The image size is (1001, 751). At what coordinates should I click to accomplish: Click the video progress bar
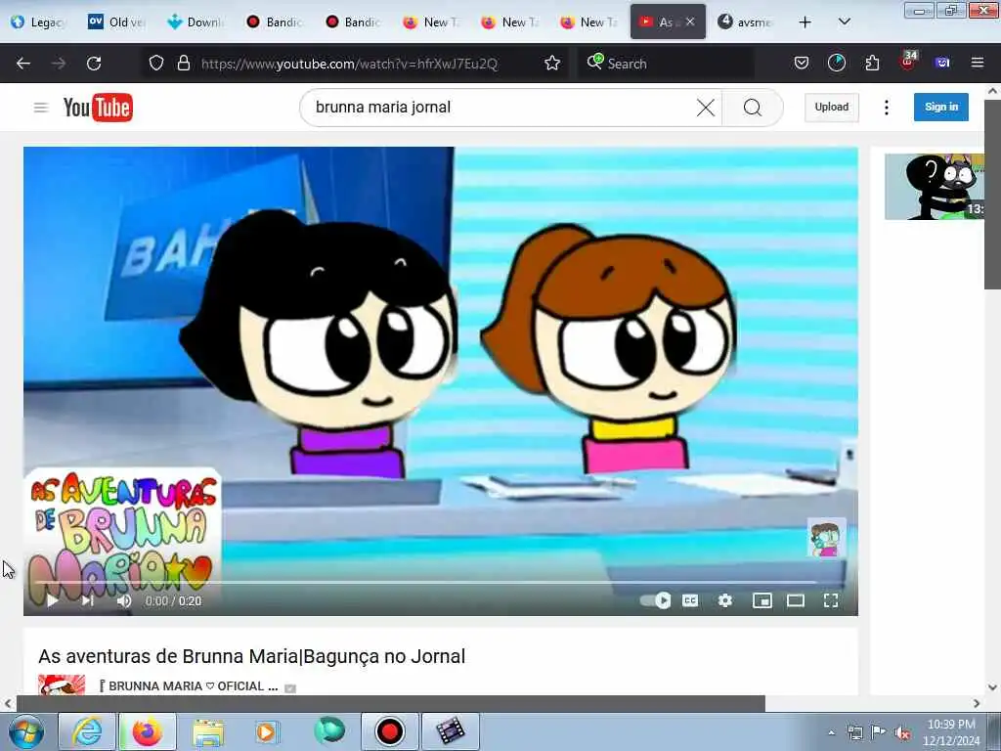[x=440, y=583]
